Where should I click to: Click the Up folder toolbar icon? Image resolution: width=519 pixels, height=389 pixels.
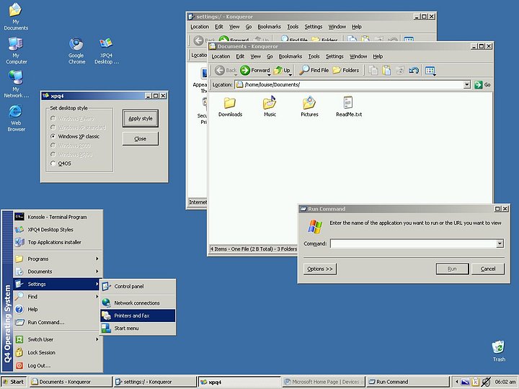click(x=278, y=70)
